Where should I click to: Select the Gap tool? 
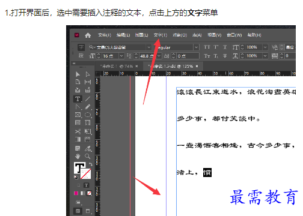pyautogui.click(x=88, y=82)
